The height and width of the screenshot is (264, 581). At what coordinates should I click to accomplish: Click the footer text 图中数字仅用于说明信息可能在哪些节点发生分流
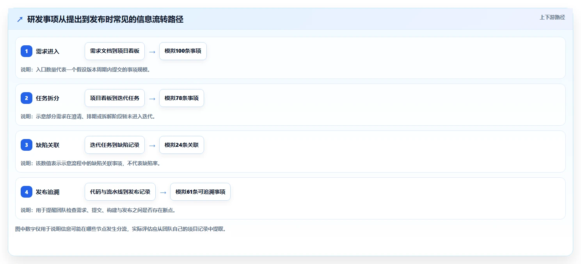tap(71, 229)
